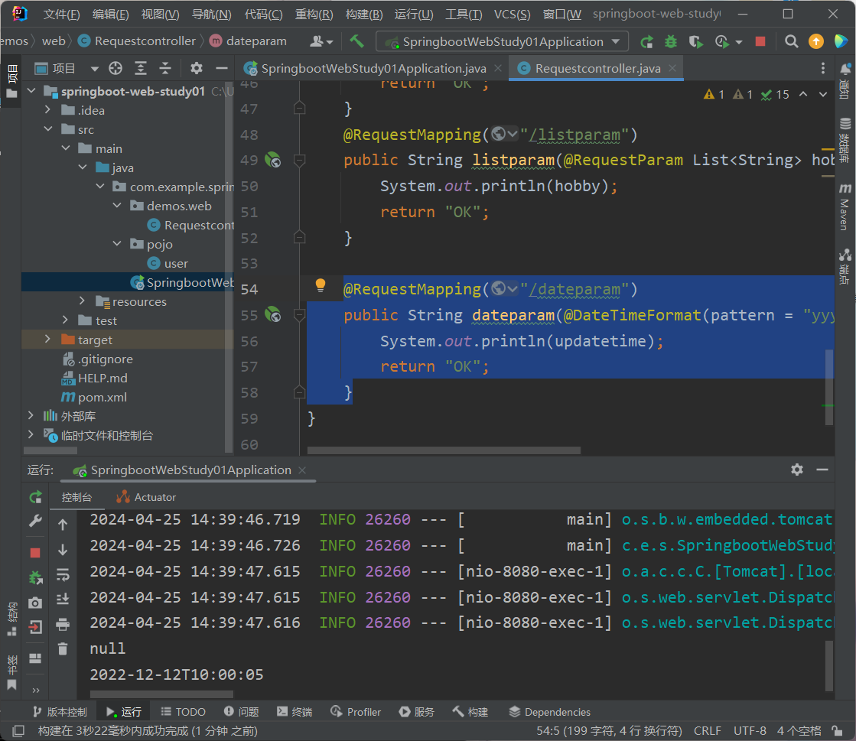Toggle scroll to end of console
856x741 pixels.
coord(63,599)
